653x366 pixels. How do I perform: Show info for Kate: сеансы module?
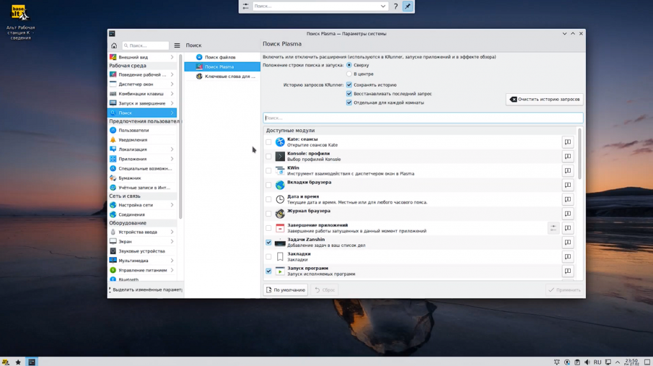click(x=568, y=142)
